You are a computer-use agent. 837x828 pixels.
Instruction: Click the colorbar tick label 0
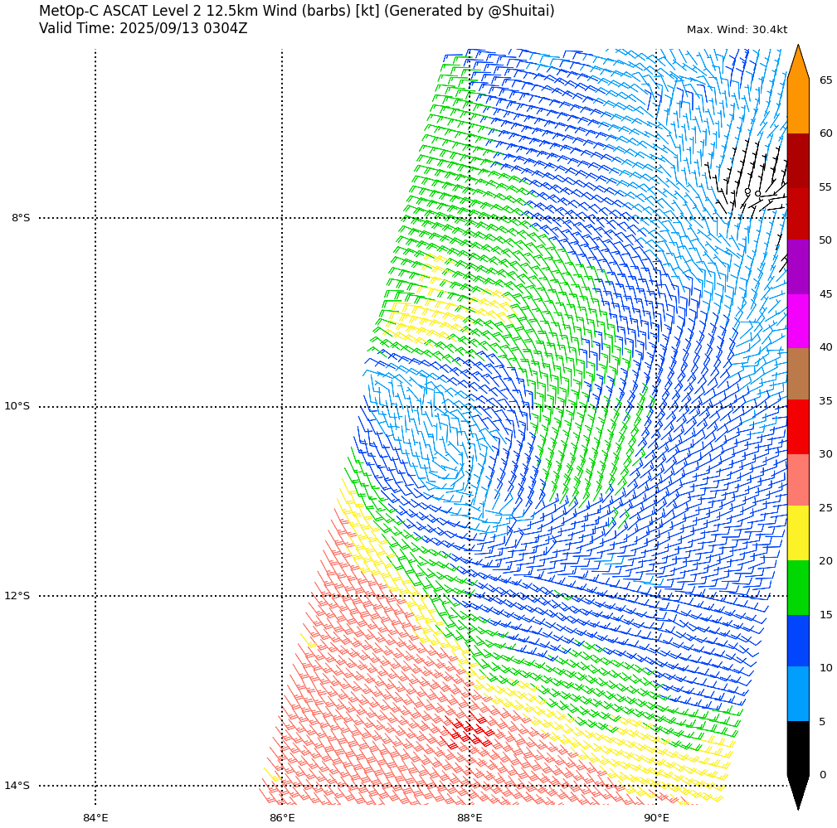[x=823, y=775]
